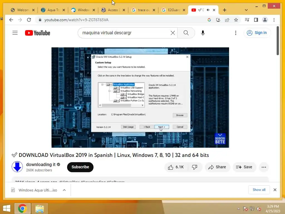285x214 pixels.
Task: Open the taskbar clock and date
Action: 273,209
